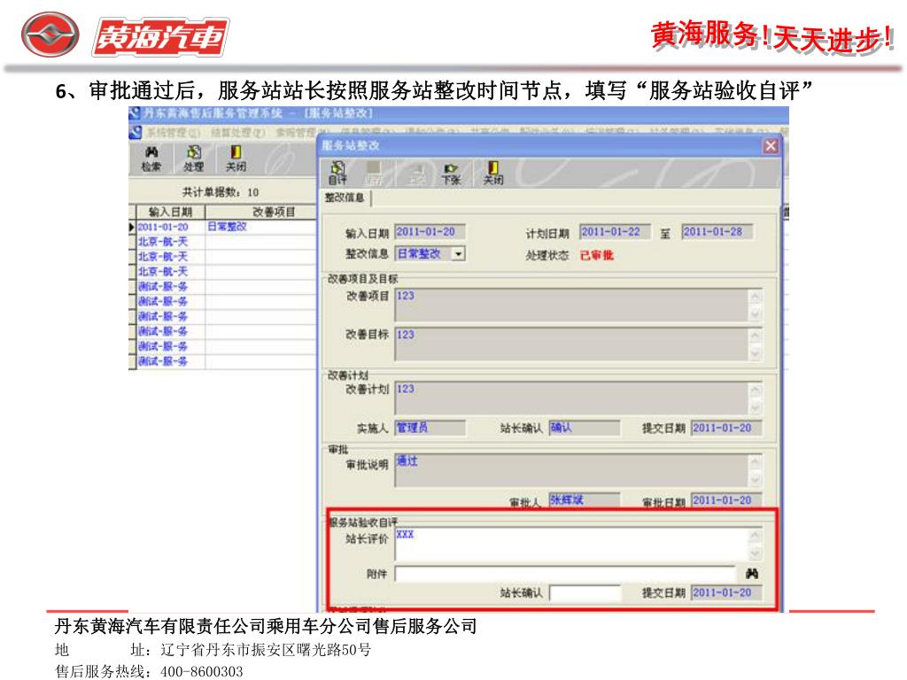Click the 审批日期 field showing 2011-01-20
Viewport: 907px width, 680px height.
(x=726, y=500)
